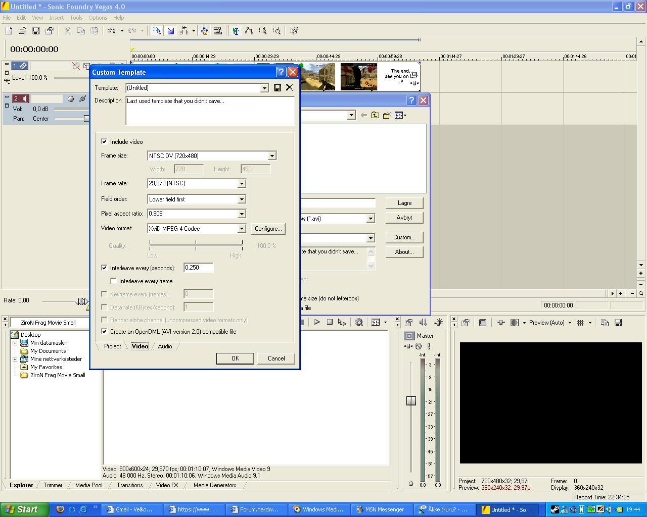Select the Envelope Edit tool
This screenshot has height=517, width=647.
pos(249,31)
